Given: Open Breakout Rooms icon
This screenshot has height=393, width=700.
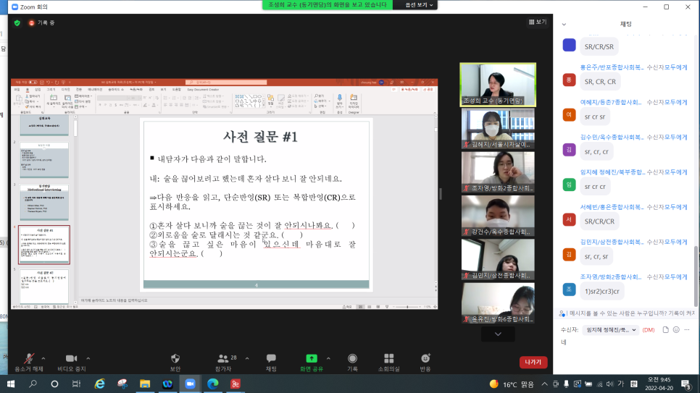Looking at the screenshot, I should point(388,359).
